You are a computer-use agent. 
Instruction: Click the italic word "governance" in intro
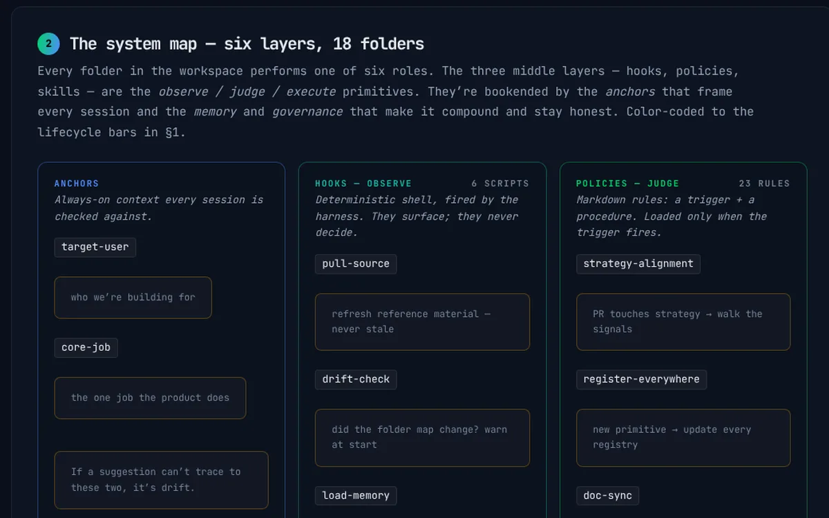tap(307, 112)
